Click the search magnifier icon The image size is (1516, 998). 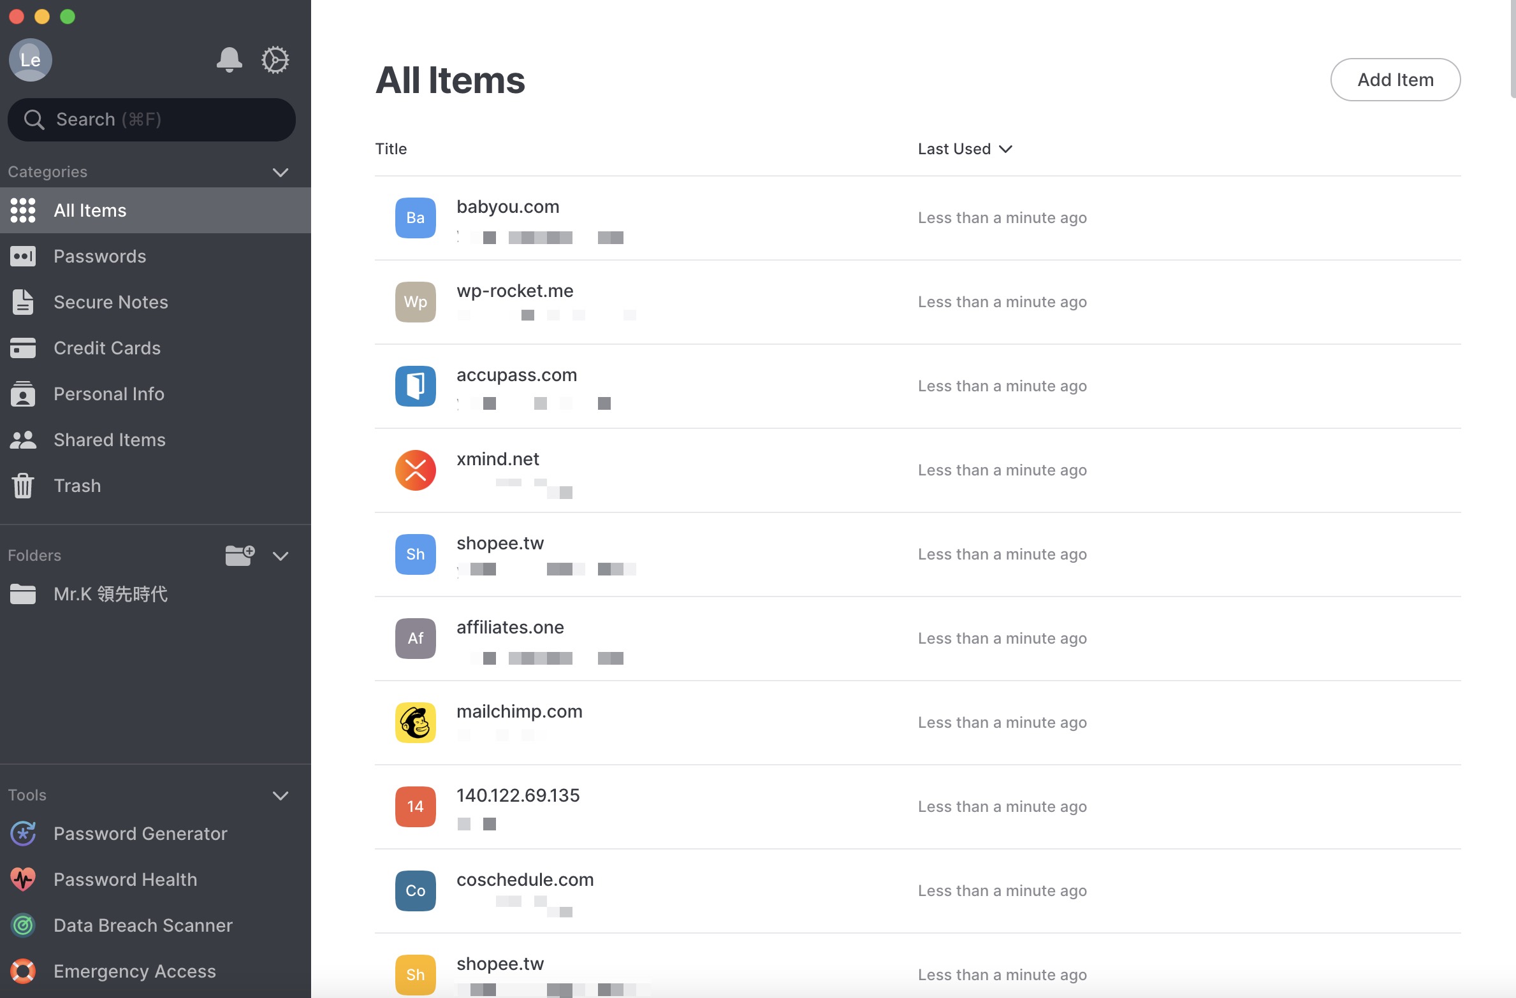point(34,120)
